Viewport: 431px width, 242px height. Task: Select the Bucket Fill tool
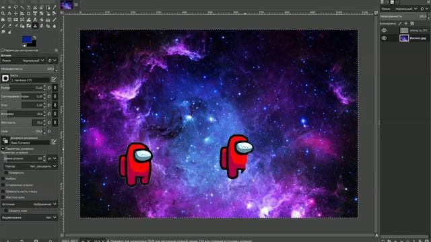[x=41, y=19]
